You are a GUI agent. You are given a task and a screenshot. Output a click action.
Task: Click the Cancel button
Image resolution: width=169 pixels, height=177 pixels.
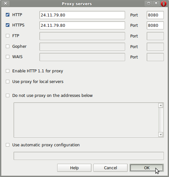[x=111, y=168]
